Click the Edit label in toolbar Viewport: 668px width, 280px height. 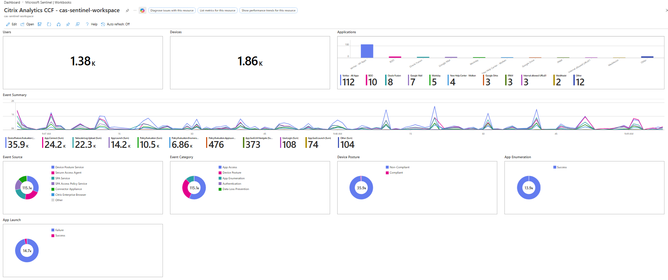tap(14, 24)
